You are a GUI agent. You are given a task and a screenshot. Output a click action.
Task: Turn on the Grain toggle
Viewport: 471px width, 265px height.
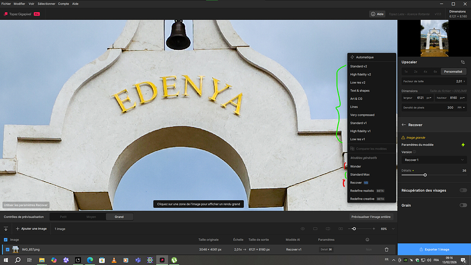[x=463, y=205]
